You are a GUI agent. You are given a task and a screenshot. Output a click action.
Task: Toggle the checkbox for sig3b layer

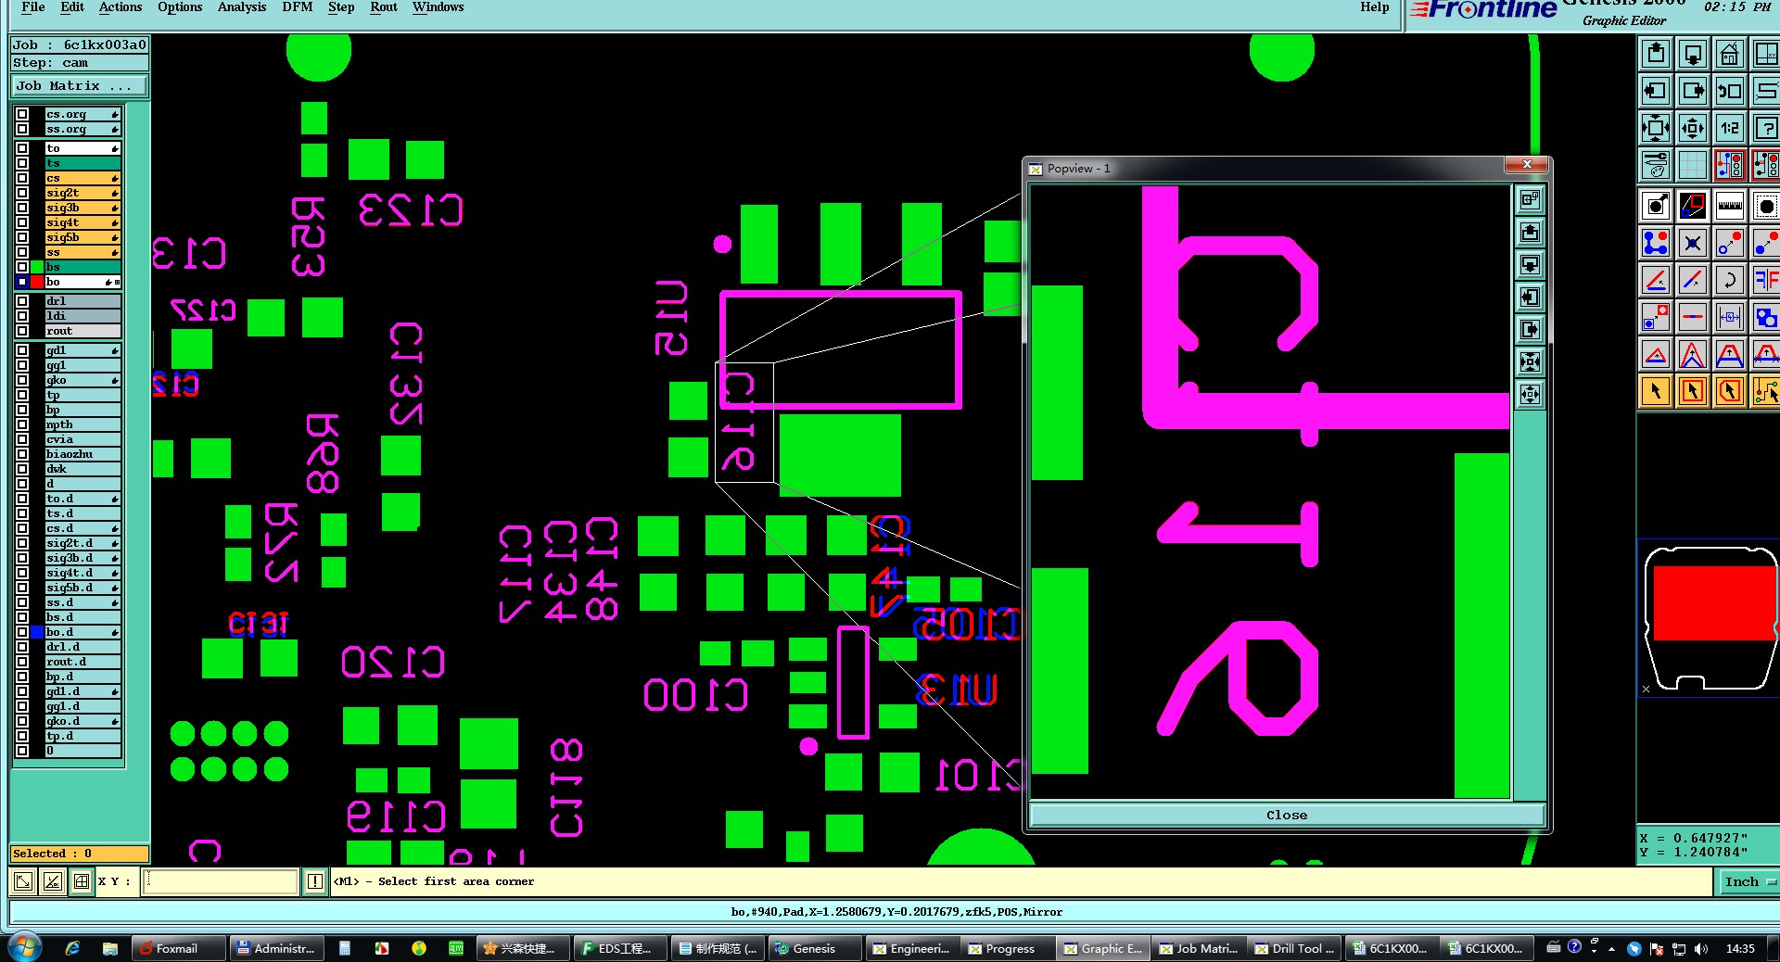22,208
